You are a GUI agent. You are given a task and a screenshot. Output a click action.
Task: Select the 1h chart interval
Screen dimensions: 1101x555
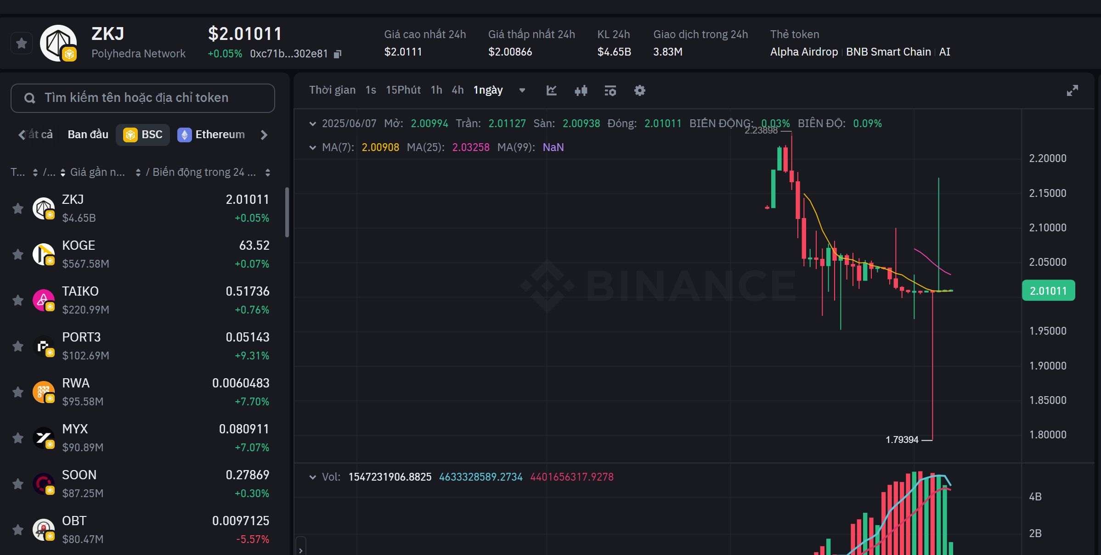click(x=436, y=90)
